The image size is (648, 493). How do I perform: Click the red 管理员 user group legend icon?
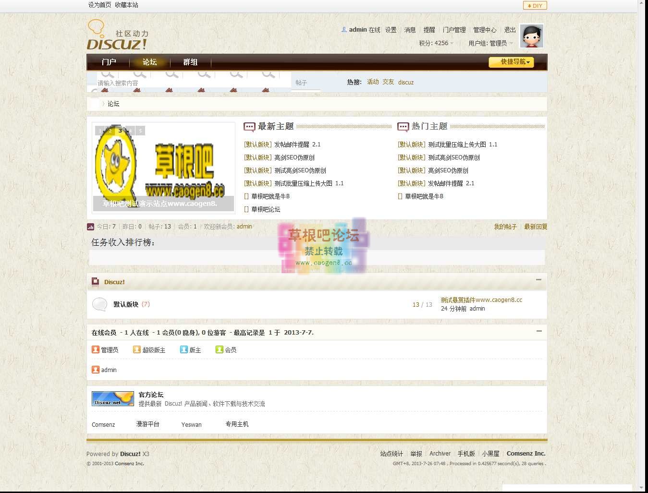(96, 349)
